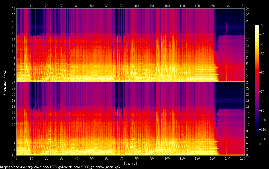Viewport: 269px width, 169px height.
Task: Click the dBFS color scale gradient bar
Action: point(257,82)
